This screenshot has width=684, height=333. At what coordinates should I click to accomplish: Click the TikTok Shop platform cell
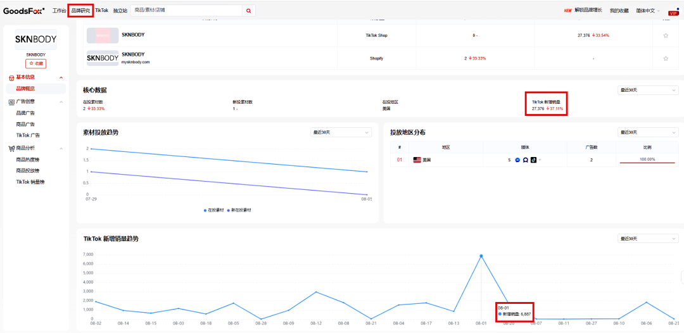tap(376, 35)
